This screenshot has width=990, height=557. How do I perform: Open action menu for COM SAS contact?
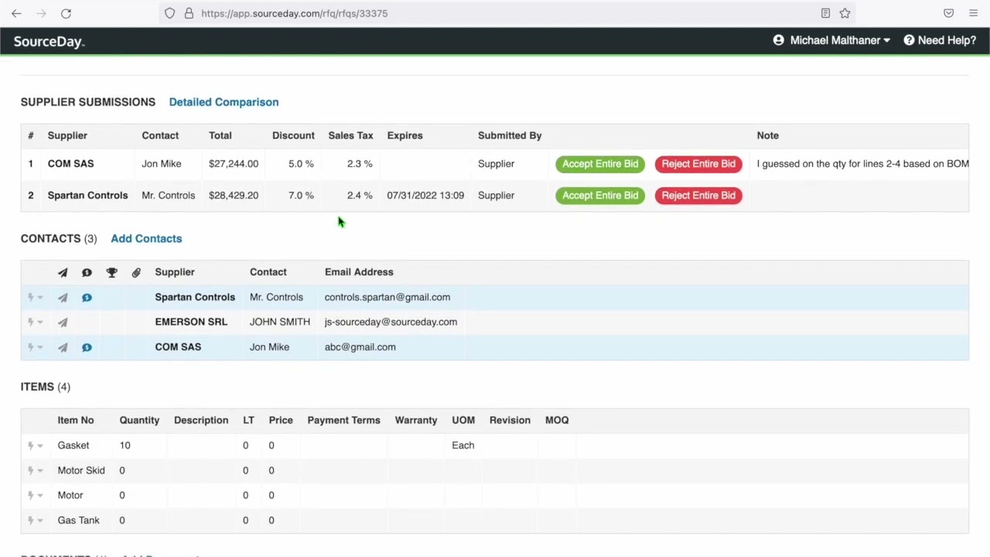click(x=35, y=347)
